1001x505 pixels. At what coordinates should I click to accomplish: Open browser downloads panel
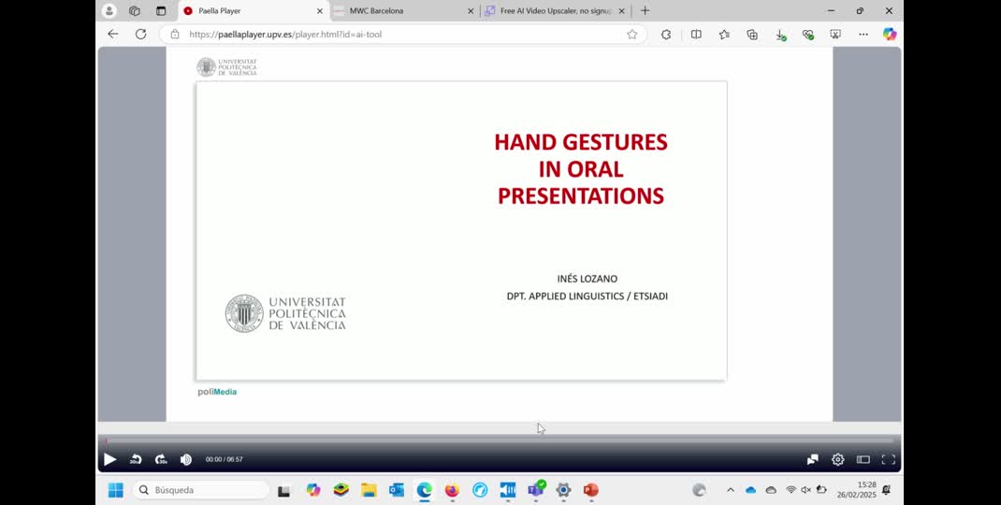pos(780,34)
